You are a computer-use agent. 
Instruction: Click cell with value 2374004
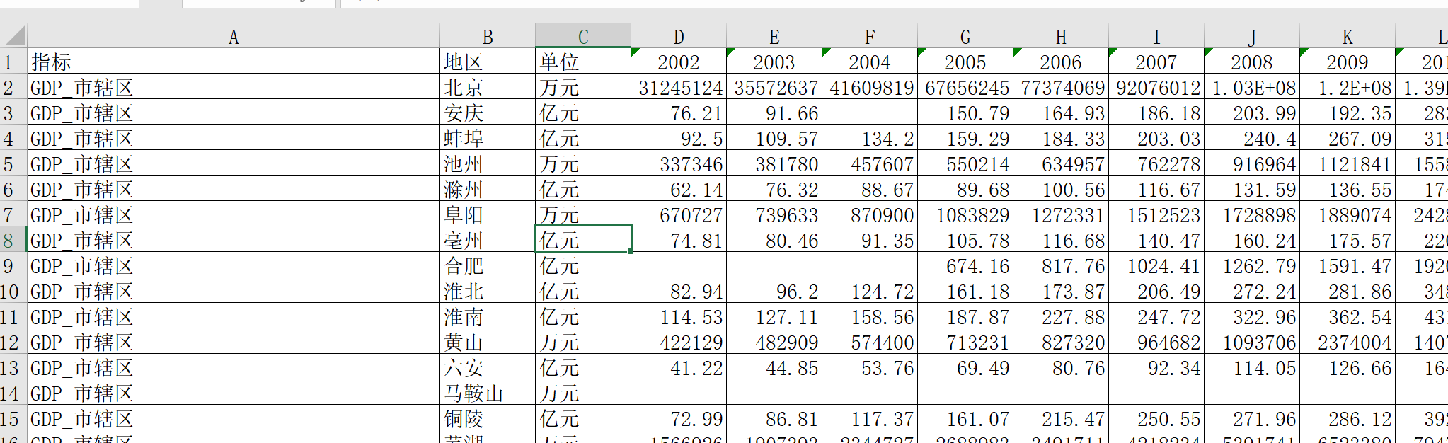(1348, 342)
